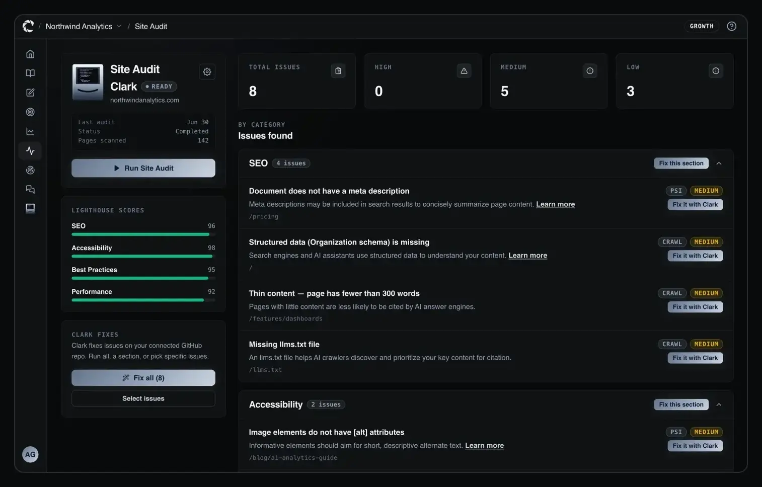Click the Best Practices score progress bar
Image resolution: width=762 pixels, height=487 pixels.
(143, 278)
